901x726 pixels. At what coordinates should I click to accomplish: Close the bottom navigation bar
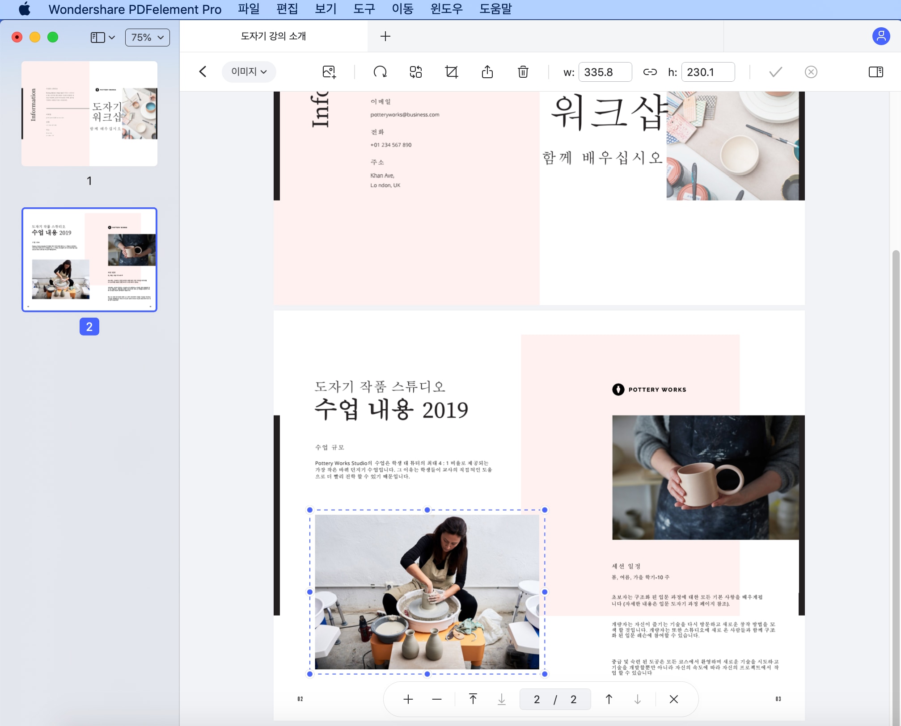click(673, 699)
